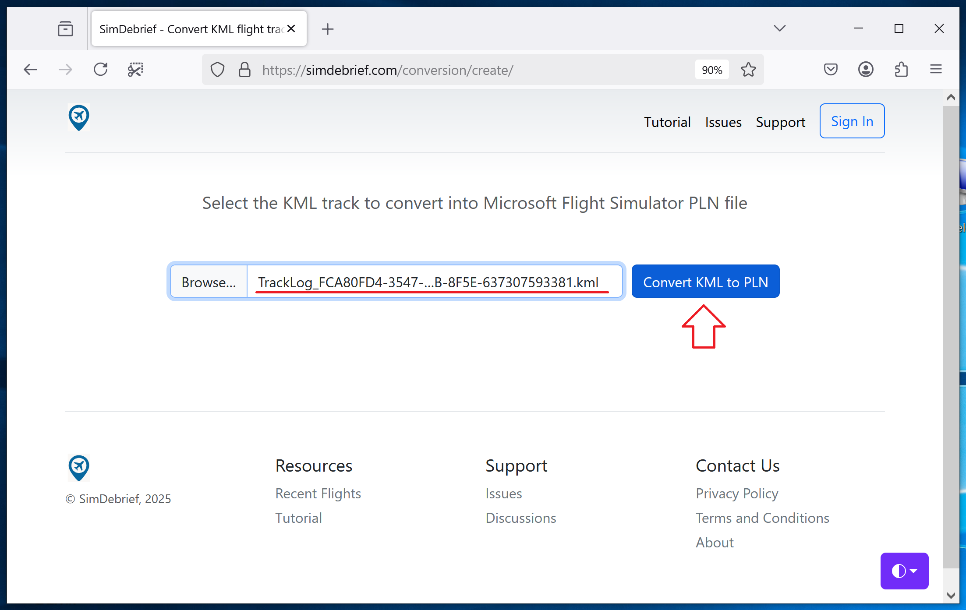Click the Sign In button
Viewport: 966px width, 610px height.
point(852,121)
